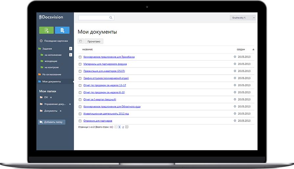Check Опросник для партнеров row
The width and height of the screenshot is (294, 169).
[x=80, y=121]
